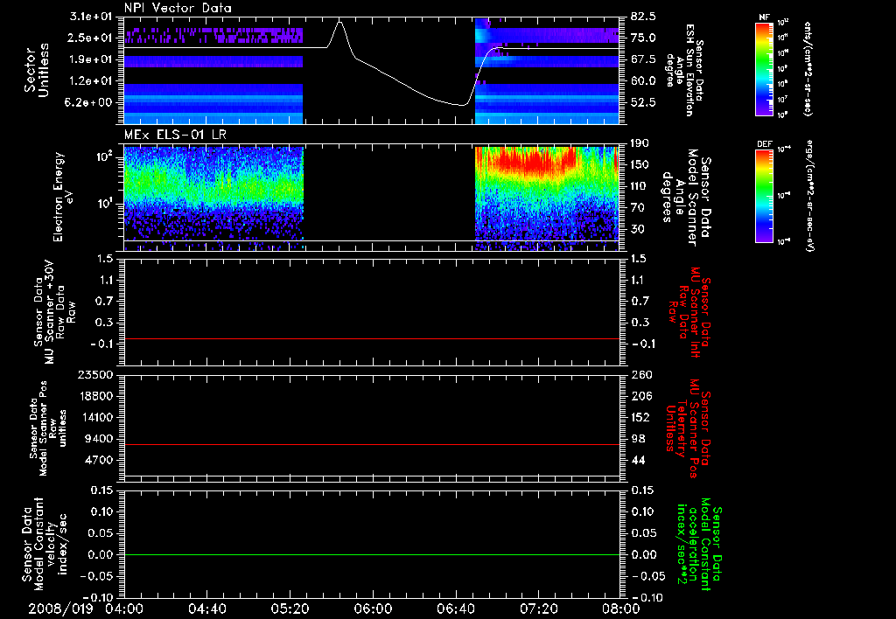Click the '1.2e+01' sector tick label
896x619 pixels.
[93, 81]
